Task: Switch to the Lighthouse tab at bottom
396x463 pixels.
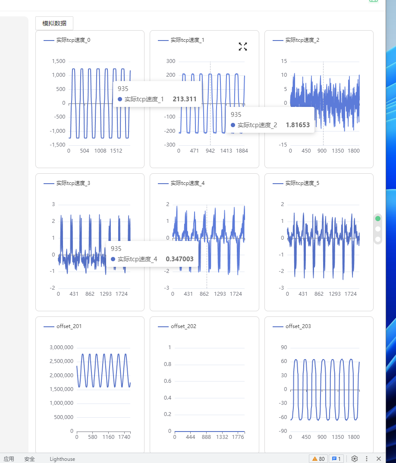Action: [x=62, y=459]
